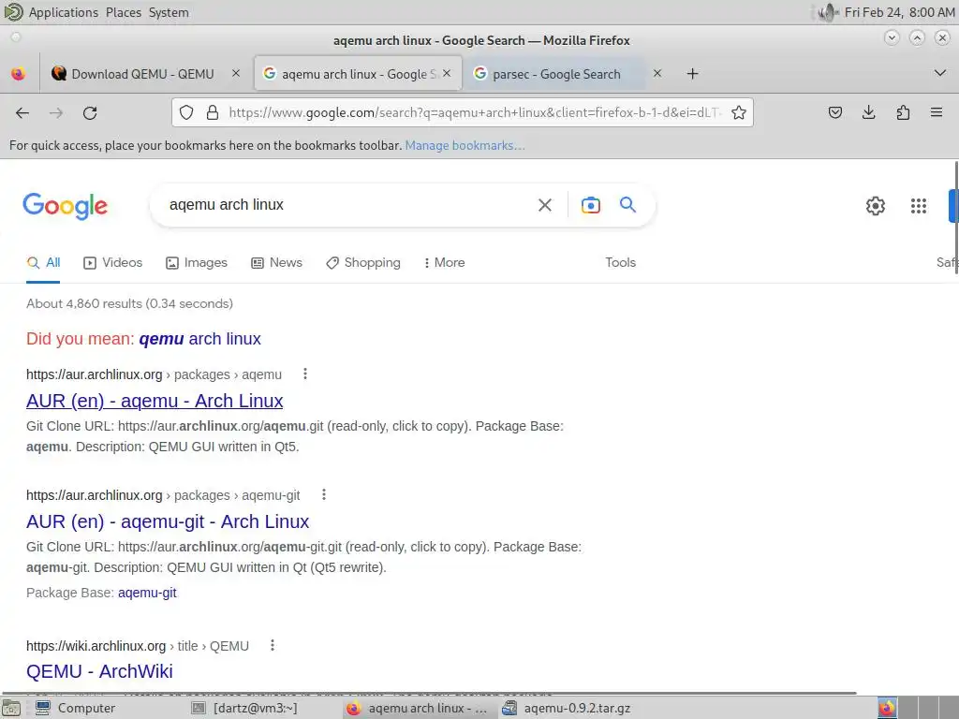Expand the More search filters menu
This screenshot has width=959, height=719.
pyautogui.click(x=444, y=262)
